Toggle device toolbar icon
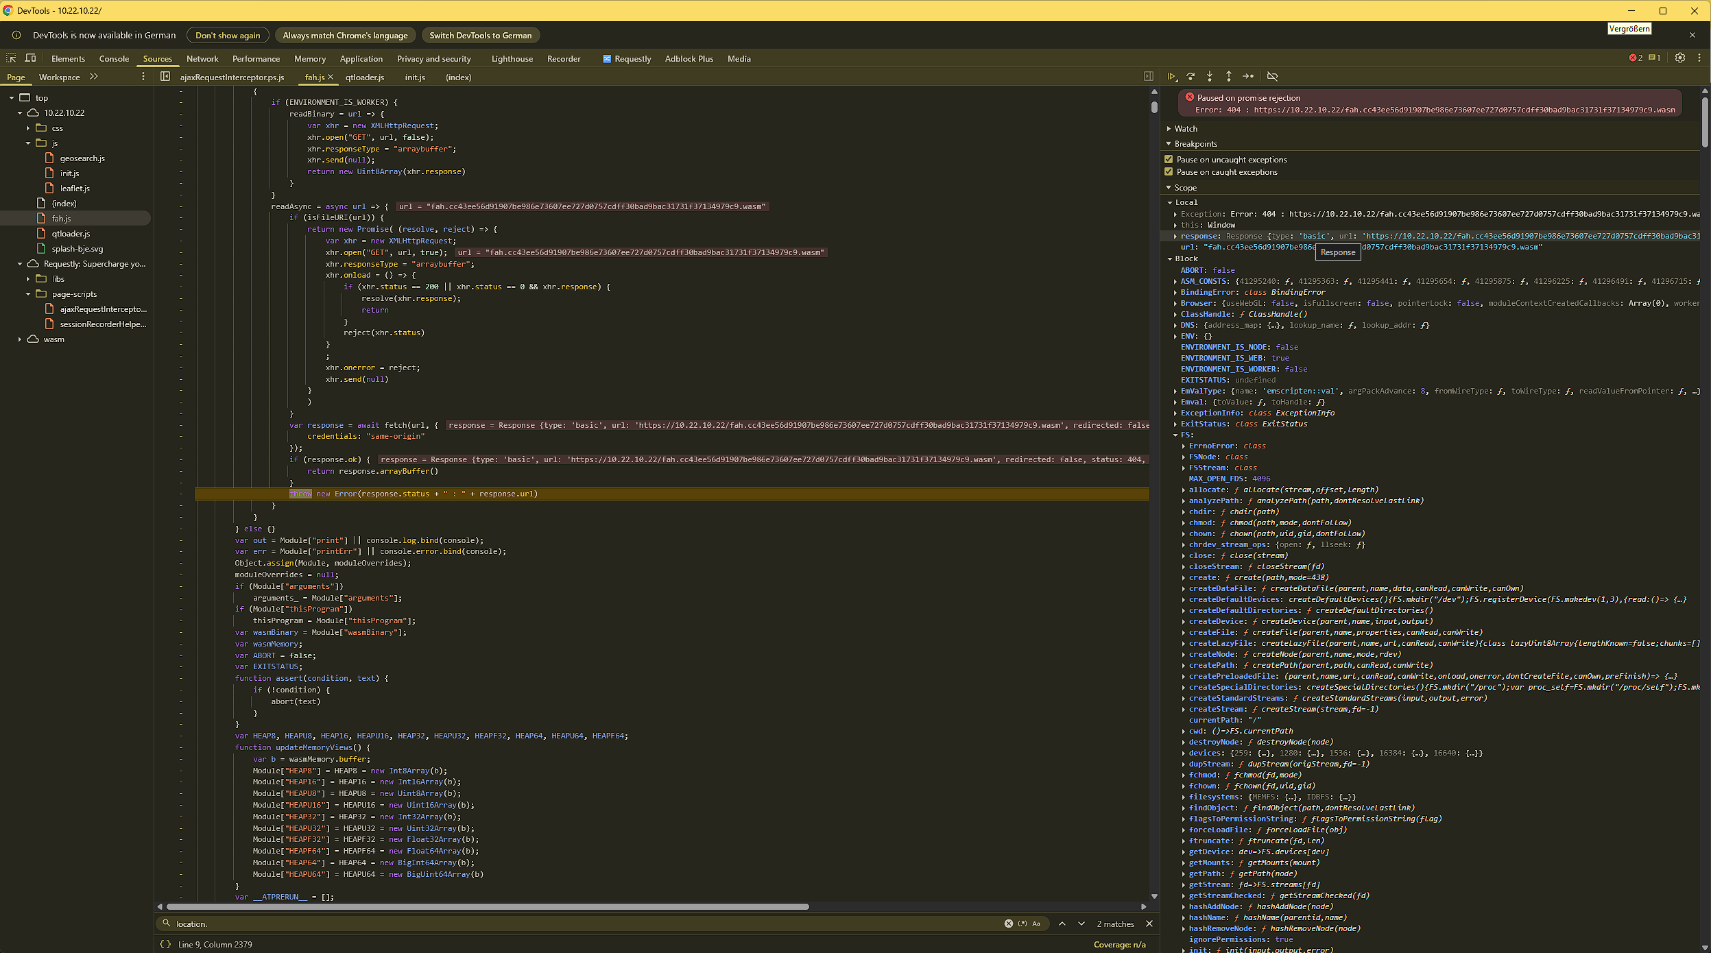 click(x=30, y=58)
